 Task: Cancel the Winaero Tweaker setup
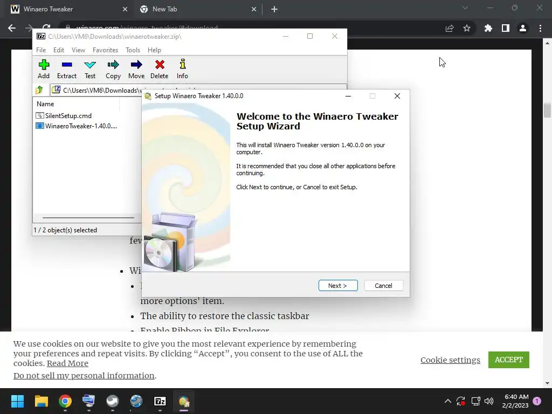383,286
